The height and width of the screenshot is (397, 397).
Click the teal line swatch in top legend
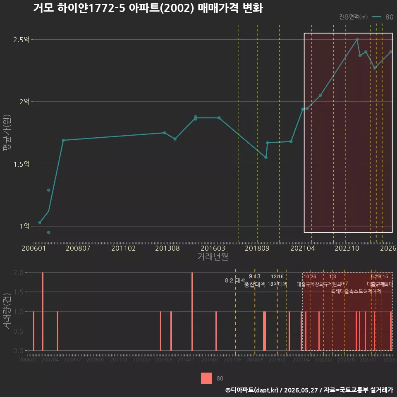[x=376, y=17]
